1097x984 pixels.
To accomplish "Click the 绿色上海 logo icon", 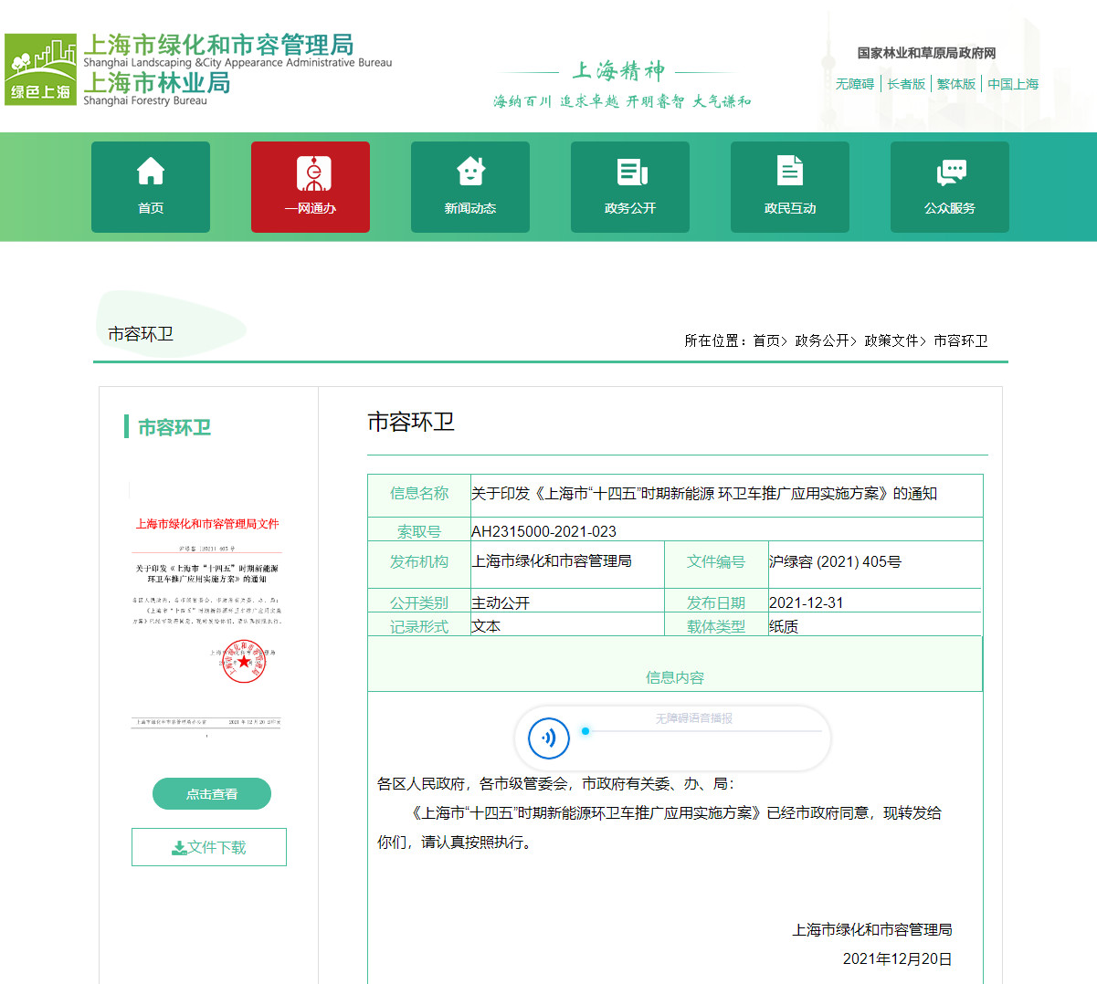I will tap(40, 70).
